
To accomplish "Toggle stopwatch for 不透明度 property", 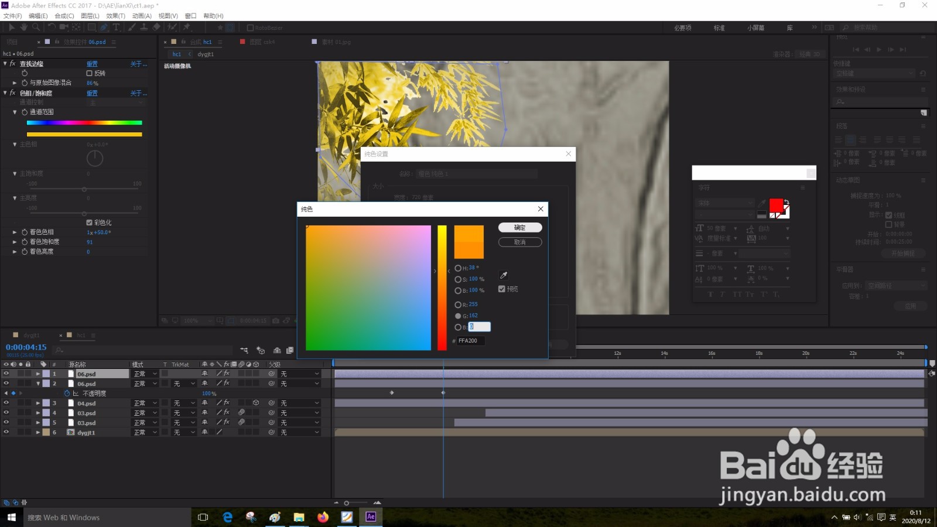I will (x=67, y=393).
